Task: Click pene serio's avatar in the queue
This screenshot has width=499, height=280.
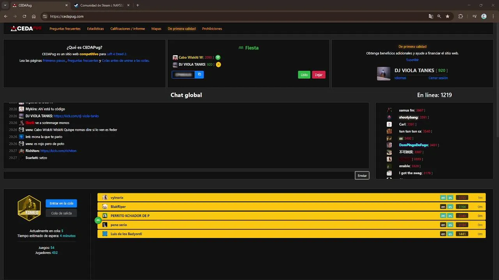Action: 105,225
